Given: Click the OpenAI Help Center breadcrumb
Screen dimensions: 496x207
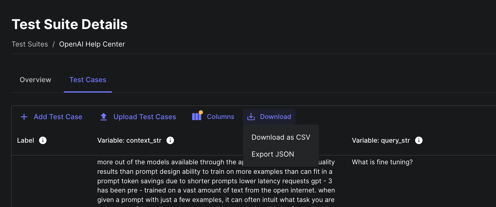Looking at the screenshot, I should pyautogui.click(x=92, y=44).
